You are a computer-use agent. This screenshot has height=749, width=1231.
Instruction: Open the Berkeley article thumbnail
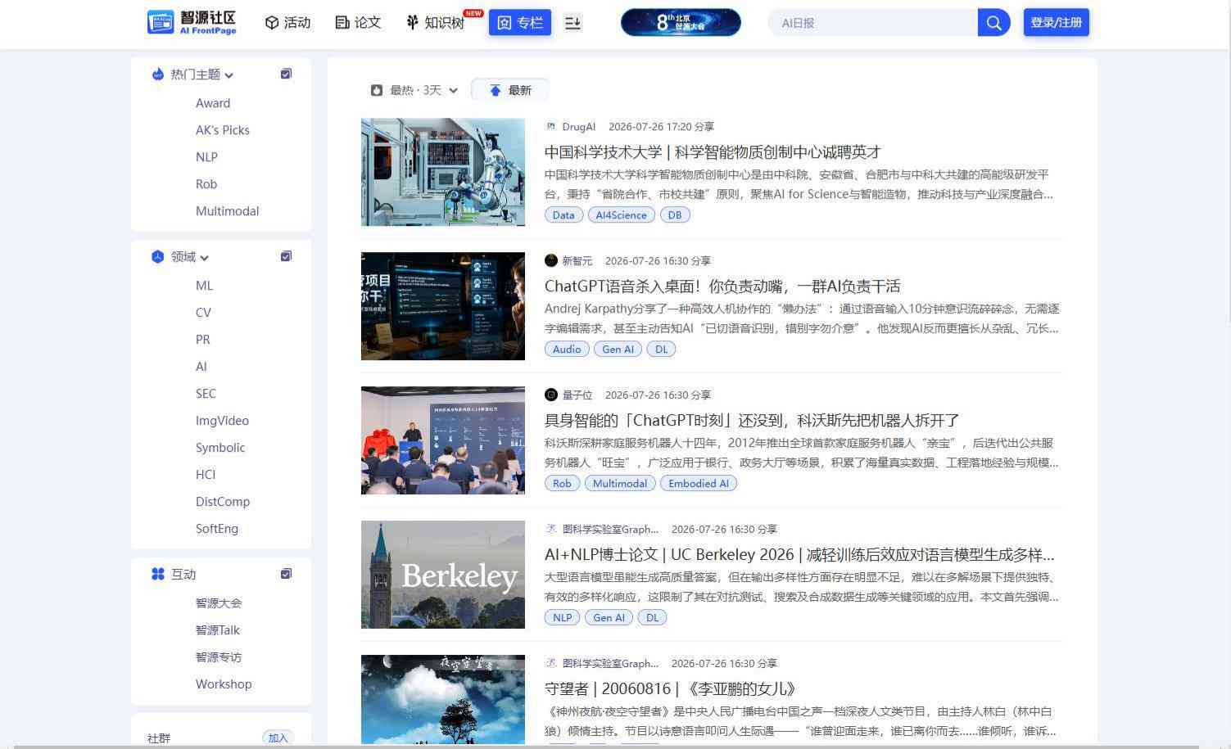coord(443,575)
